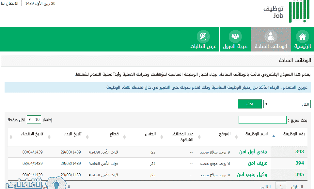Click ذكر gender cell in row 394
314x189 pixels.
[153, 164]
